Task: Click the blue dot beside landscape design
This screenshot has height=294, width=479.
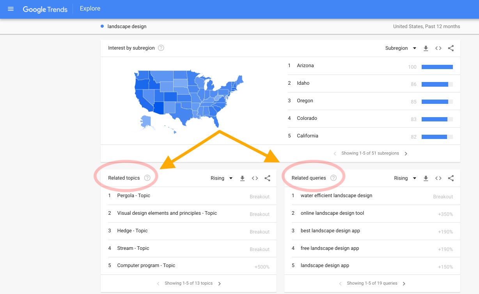Action: [102, 26]
